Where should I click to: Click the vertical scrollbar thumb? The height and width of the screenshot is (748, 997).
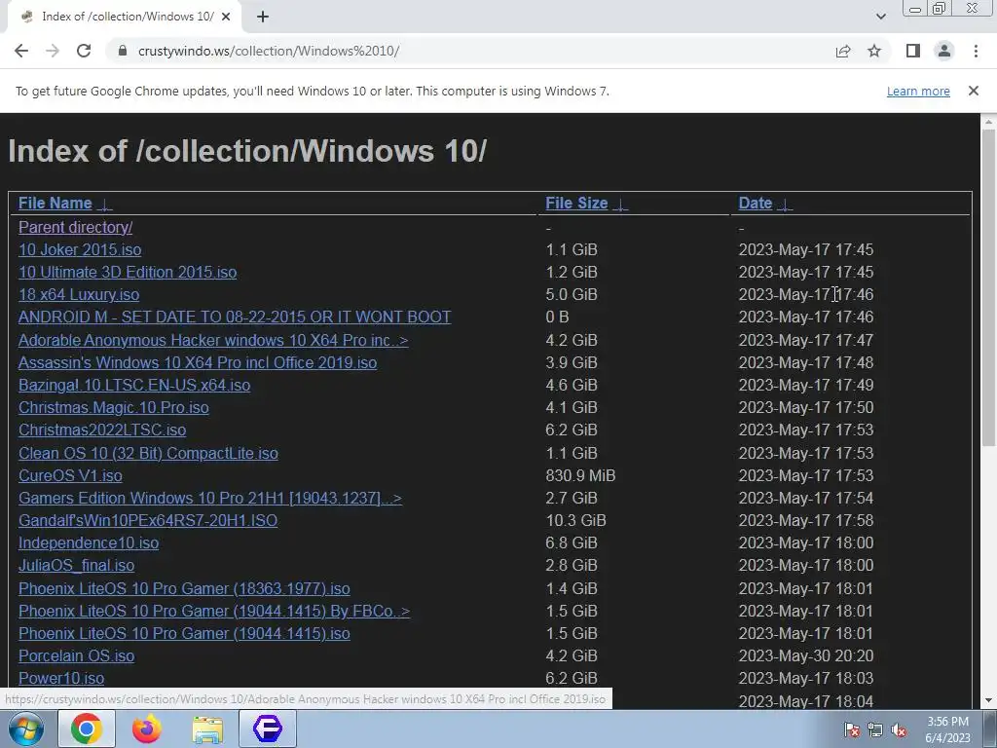click(988, 286)
